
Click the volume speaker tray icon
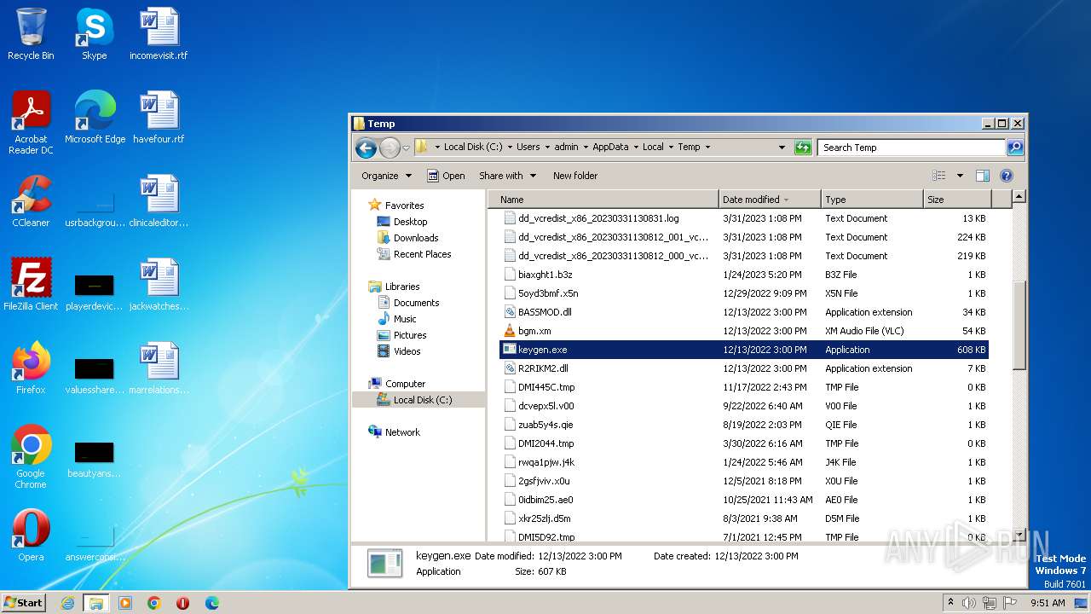click(x=969, y=603)
